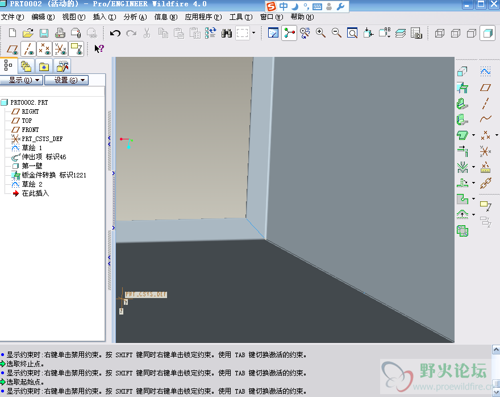Open the 编辑(E) menu

click(x=43, y=17)
